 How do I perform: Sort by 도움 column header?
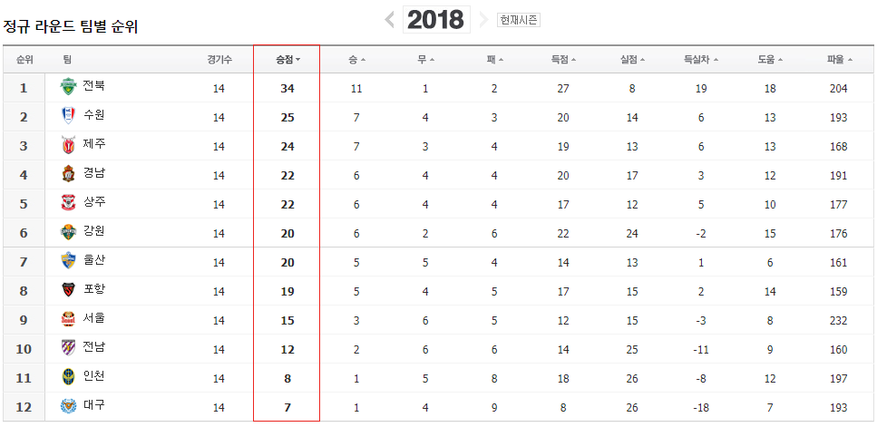[x=770, y=59]
